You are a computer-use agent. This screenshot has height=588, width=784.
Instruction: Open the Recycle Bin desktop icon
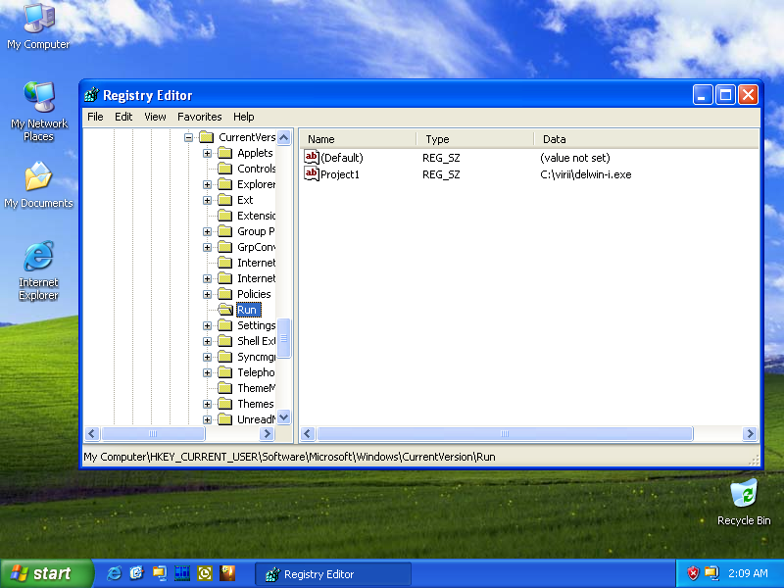[744, 503]
